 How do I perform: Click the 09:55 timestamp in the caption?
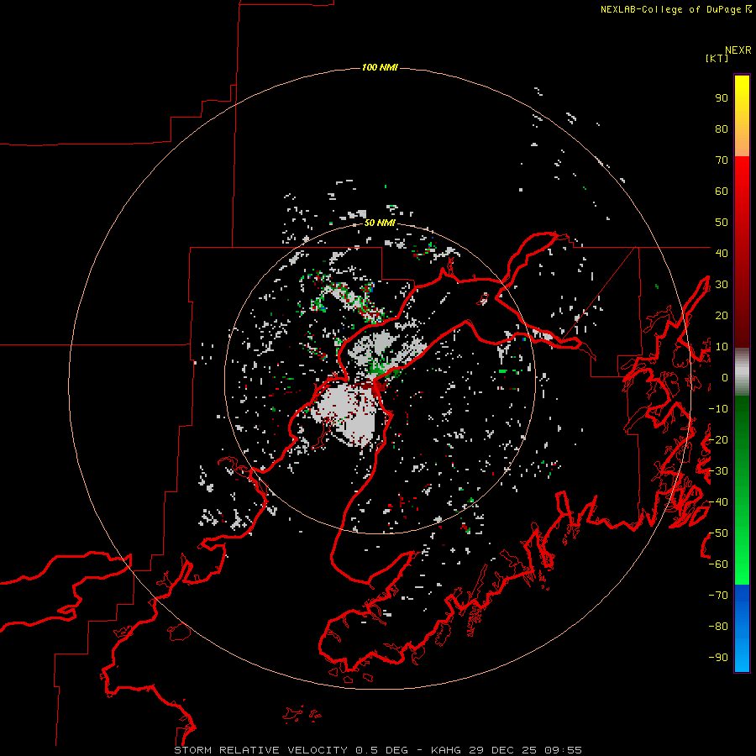(x=563, y=750)
